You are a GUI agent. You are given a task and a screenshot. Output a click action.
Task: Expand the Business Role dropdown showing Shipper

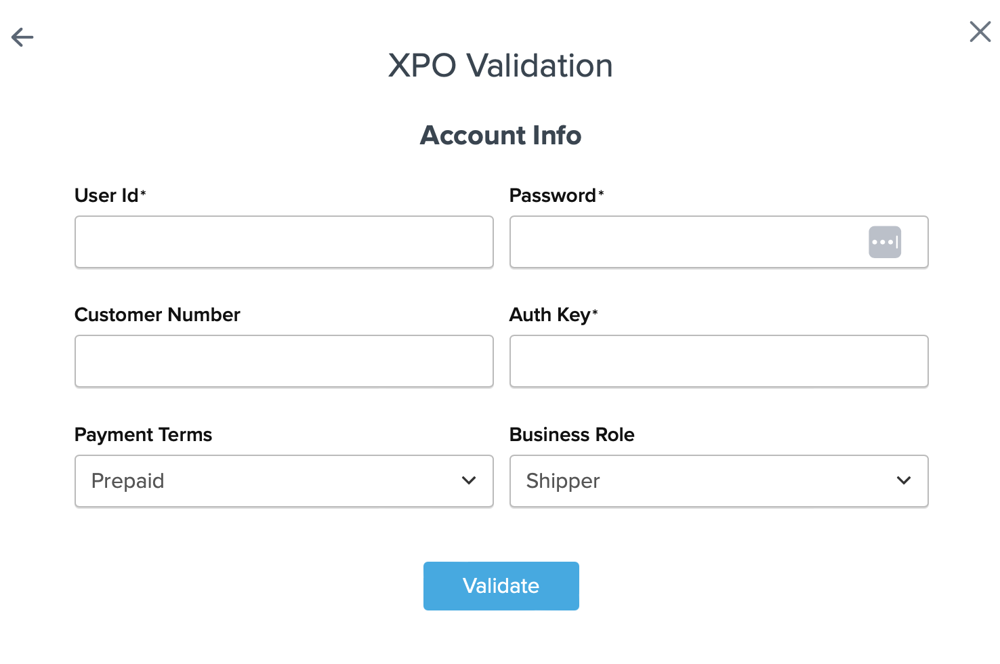point(705,481)
